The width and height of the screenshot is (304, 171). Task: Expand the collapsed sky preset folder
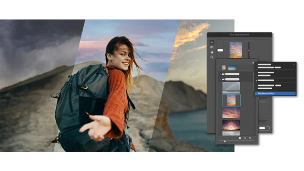pos(220,74)
